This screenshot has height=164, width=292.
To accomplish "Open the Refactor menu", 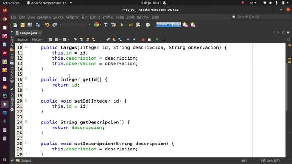I will click(73, 17).
